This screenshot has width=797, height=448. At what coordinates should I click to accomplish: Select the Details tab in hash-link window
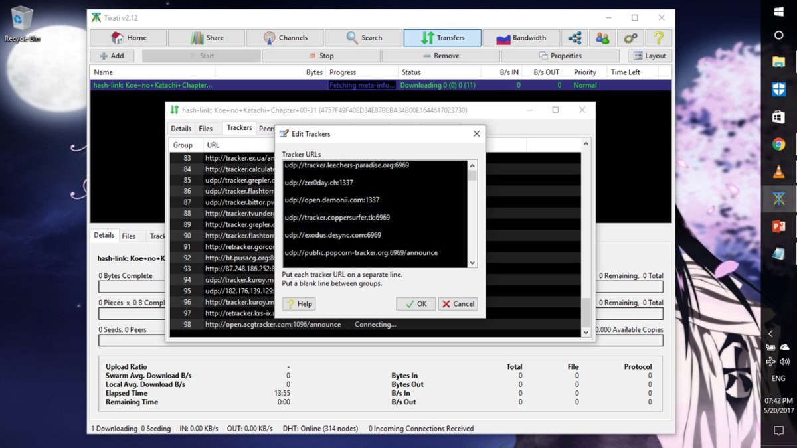(181, 129)
